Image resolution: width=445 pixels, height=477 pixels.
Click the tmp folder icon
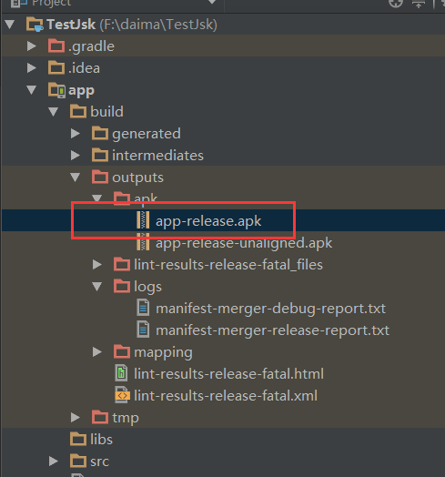coord(100,417)
